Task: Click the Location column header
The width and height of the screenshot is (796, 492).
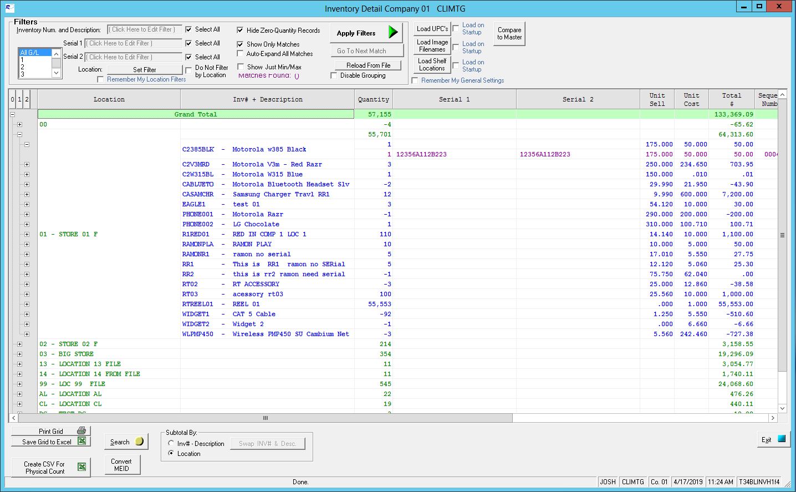Action: [x=109, y=99]
